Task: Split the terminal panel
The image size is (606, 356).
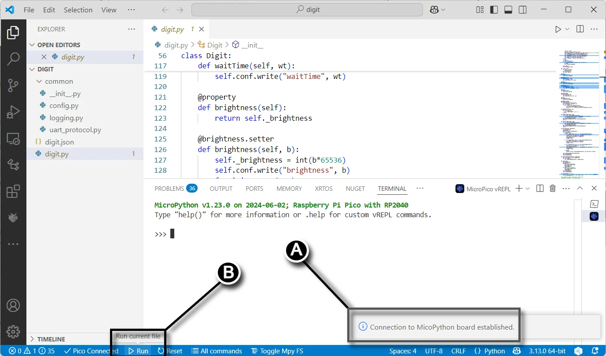Action: (x=540, y=189)
